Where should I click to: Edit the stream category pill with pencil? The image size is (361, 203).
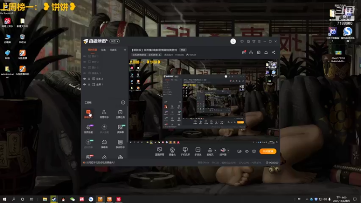[x=146, y=55]
